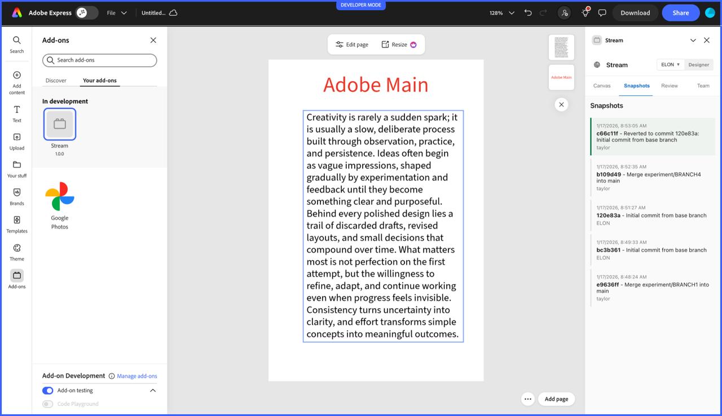The width and height of the screenshot is (722, 416).
Task: Close the Stream add-on panel
Action: 707,40
